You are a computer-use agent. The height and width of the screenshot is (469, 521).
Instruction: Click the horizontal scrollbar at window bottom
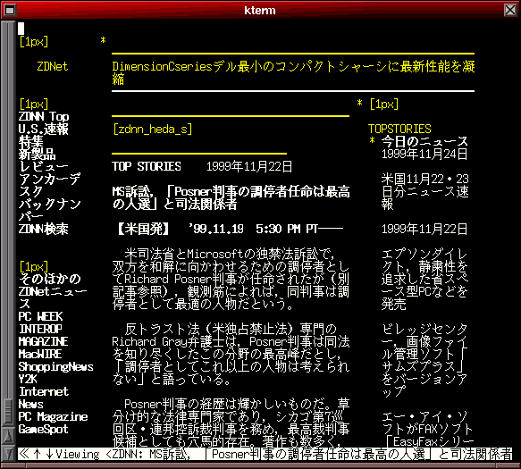(x=261, y=465)
